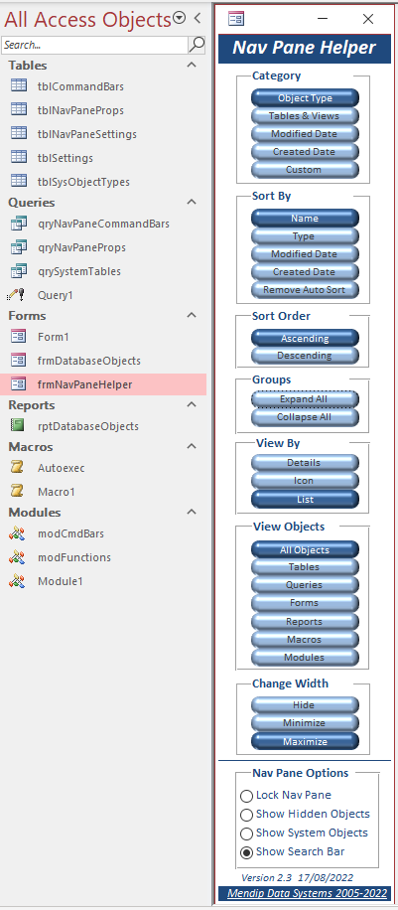Toggle the Lock Nav Pane option
The height and width of the screenshot is (910, 398).
246,796
